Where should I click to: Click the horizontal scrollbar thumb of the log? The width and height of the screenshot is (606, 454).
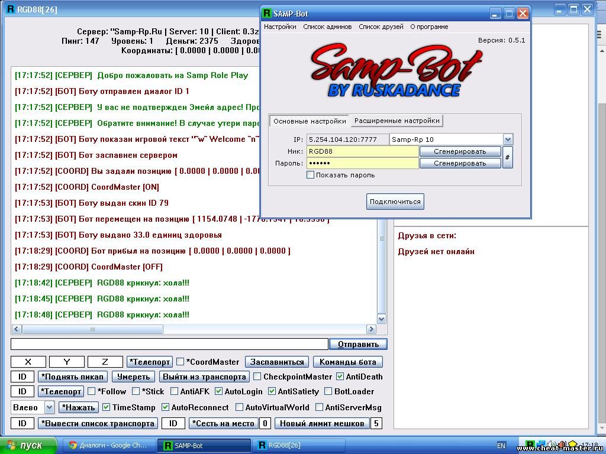click(x=92, y=329)
